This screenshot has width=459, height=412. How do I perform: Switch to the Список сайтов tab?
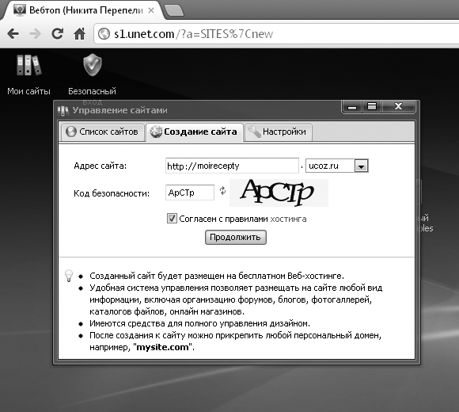[103, 132]
